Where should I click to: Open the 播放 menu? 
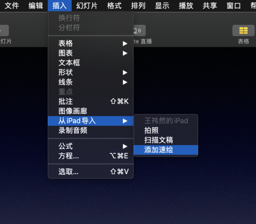(186, 6)
